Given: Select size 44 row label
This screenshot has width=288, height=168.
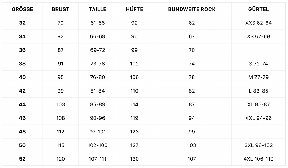Looking at the screenshot, I should coord(22,104).
